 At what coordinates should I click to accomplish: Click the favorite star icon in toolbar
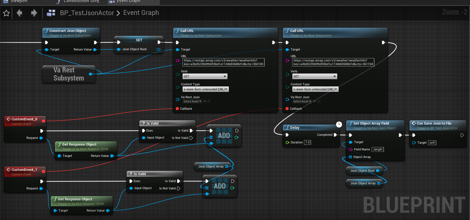6,13
